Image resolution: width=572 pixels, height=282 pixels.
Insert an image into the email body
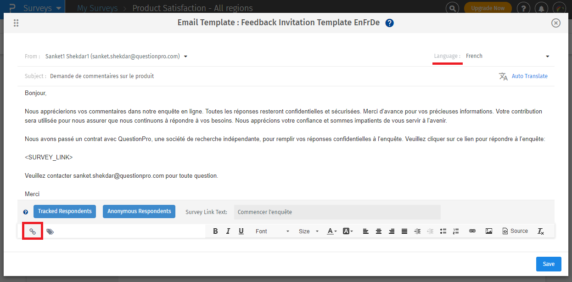(x=488, y=231)
